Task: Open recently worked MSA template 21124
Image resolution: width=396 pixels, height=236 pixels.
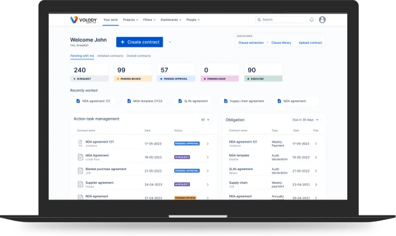Action: pos(144,101)
